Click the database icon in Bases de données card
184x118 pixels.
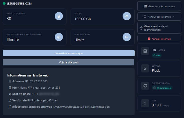(x=59, y=16)
